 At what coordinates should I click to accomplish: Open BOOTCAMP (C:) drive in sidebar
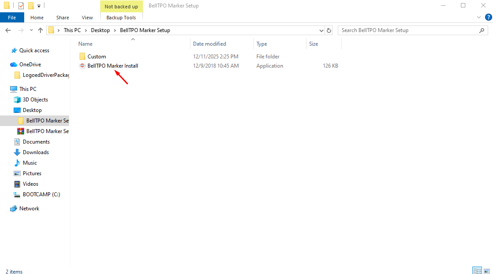[x=41, y=195]
